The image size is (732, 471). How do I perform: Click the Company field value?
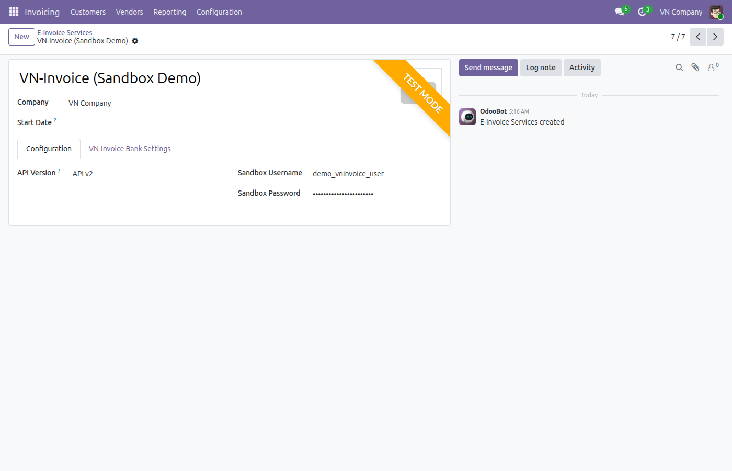[x=90, y=103]
